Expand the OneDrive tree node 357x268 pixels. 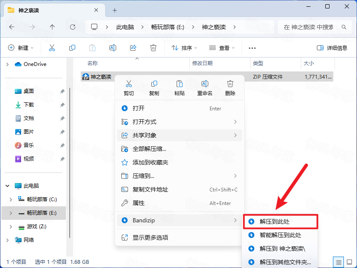coord(8,64)
